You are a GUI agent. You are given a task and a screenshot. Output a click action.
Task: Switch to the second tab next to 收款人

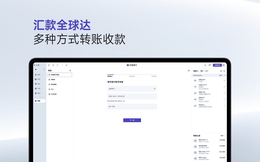(x=206, y=71)
